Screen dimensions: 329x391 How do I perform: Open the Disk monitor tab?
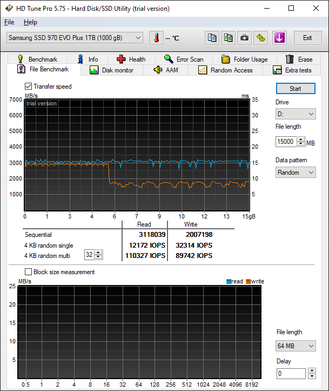pos(112,70)
